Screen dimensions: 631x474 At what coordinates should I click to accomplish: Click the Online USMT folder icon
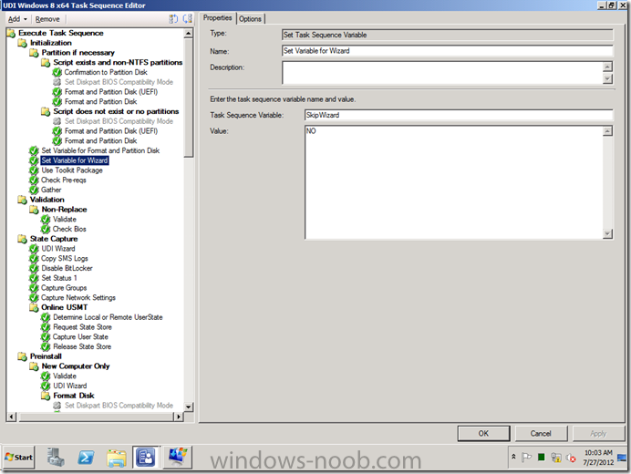[34, 307]
